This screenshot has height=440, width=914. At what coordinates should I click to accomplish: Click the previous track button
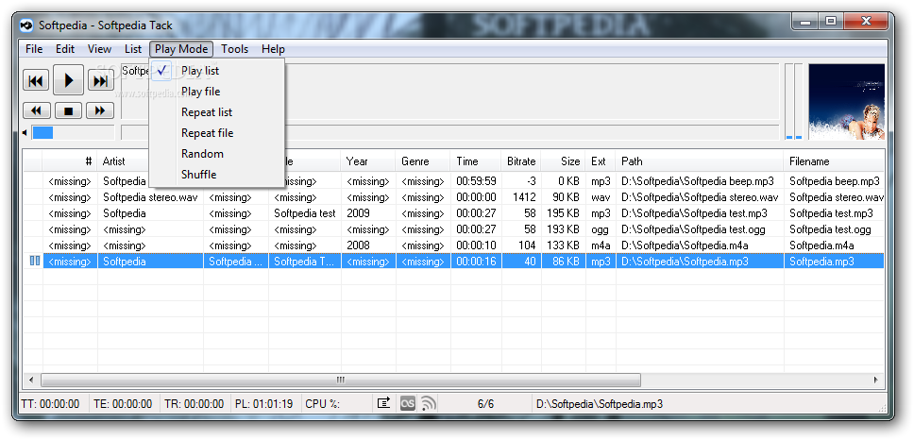tap(36, 80)
